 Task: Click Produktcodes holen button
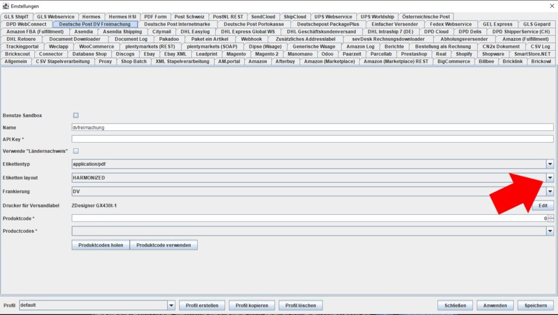click(101, 245)
